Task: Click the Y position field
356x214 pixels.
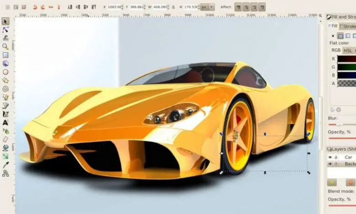Action: pos(136,7)
